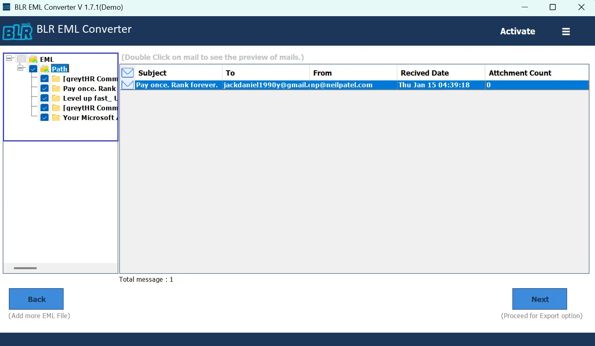Screen dimensions: 595x346
Task: Disable the Level up fast_ folder checkbox
Action: [45, 98]
